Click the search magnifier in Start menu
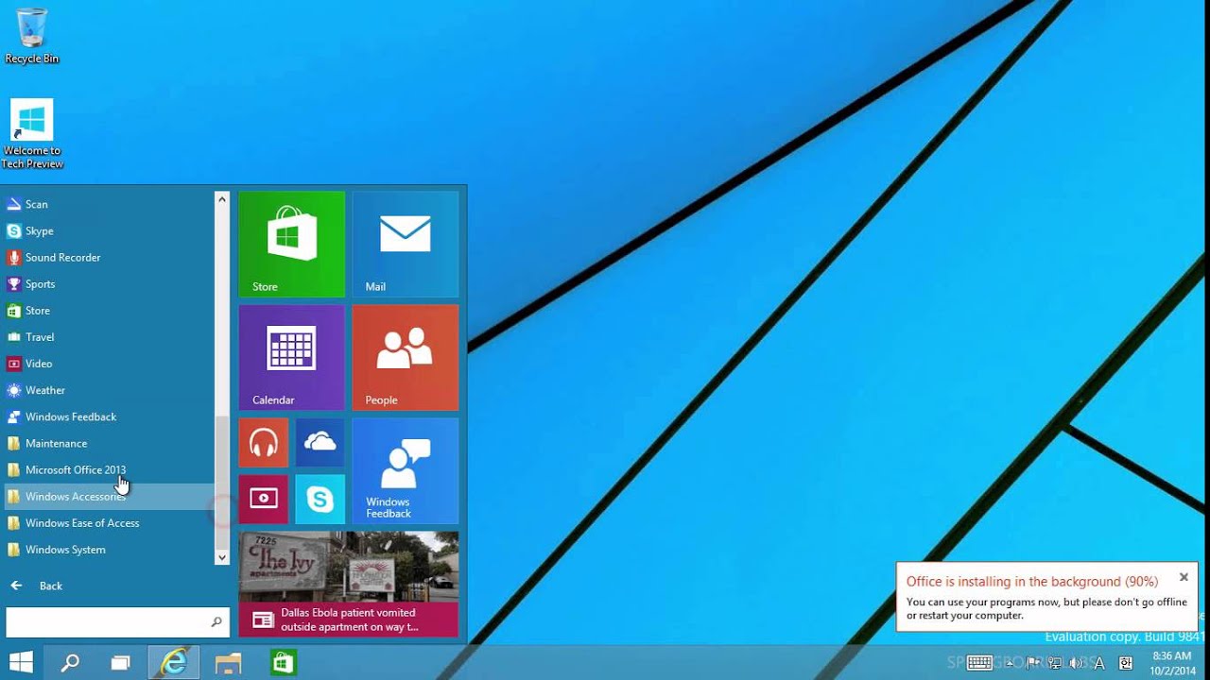 tap(216, 621)
